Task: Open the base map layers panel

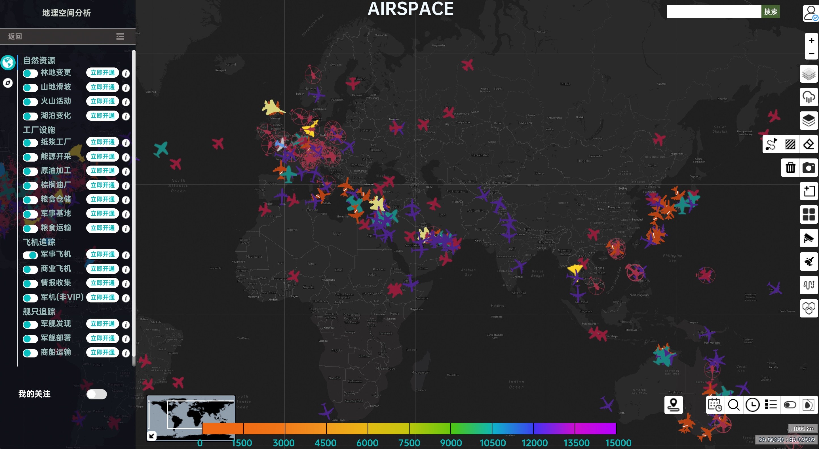Action: 809,74
